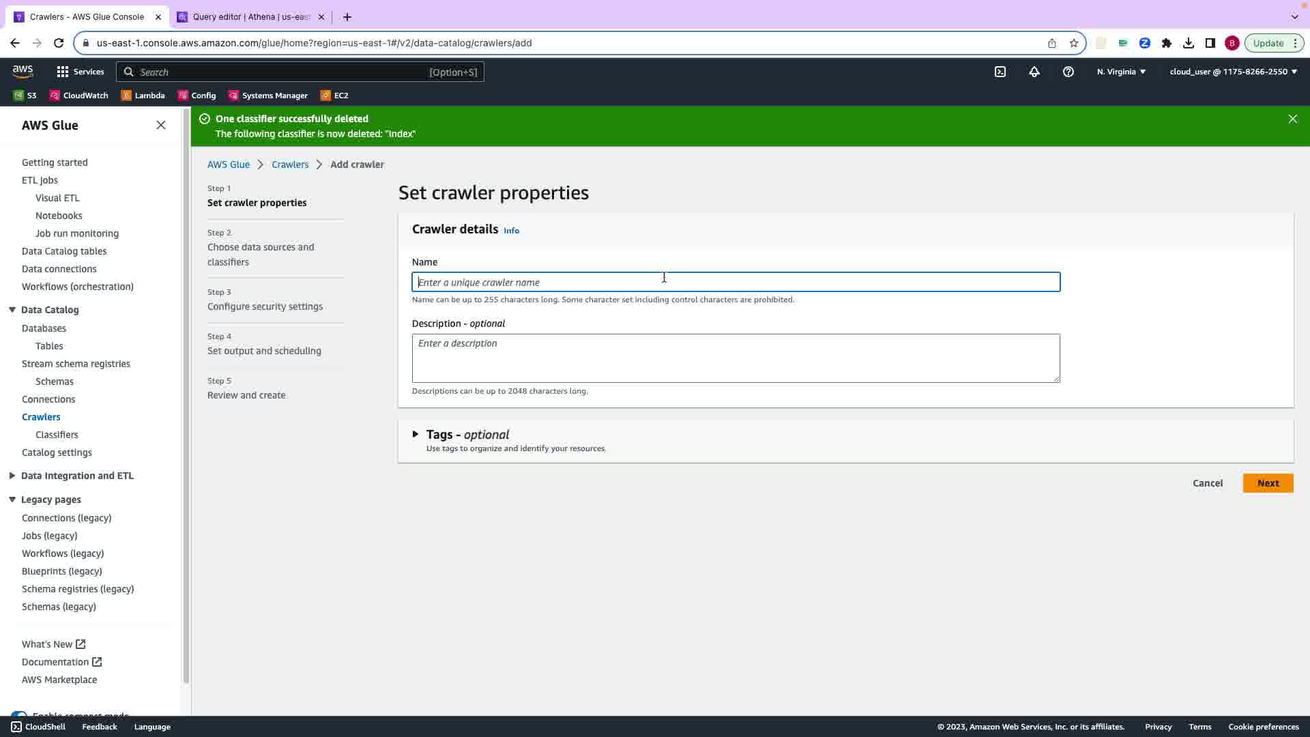Screen dimensions: 1310x737
Task: Open the Services grid menu
Action: coord(80,72)
